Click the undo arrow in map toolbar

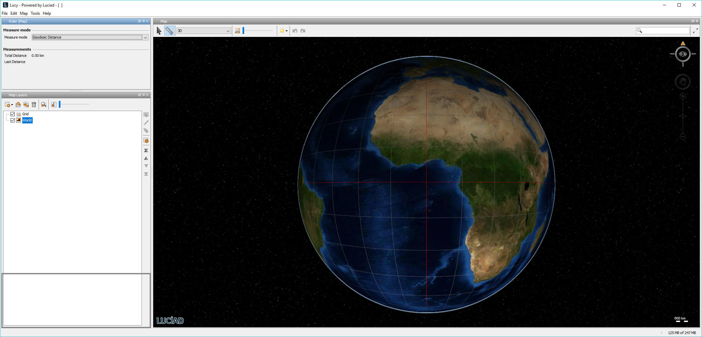[295, 31]
